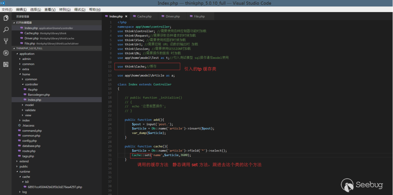This screenshot has width=393, height=195.
Task: Open the 转到(G) menu
Action: coord(65,10)
